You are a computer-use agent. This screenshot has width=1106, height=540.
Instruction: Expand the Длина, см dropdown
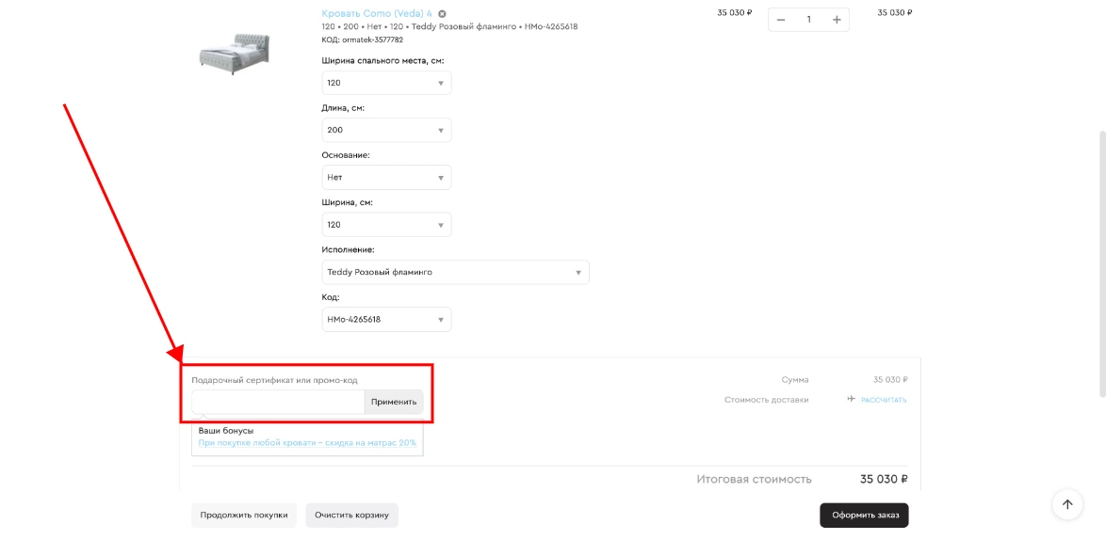pyautogui.click(x=386, y=130)
